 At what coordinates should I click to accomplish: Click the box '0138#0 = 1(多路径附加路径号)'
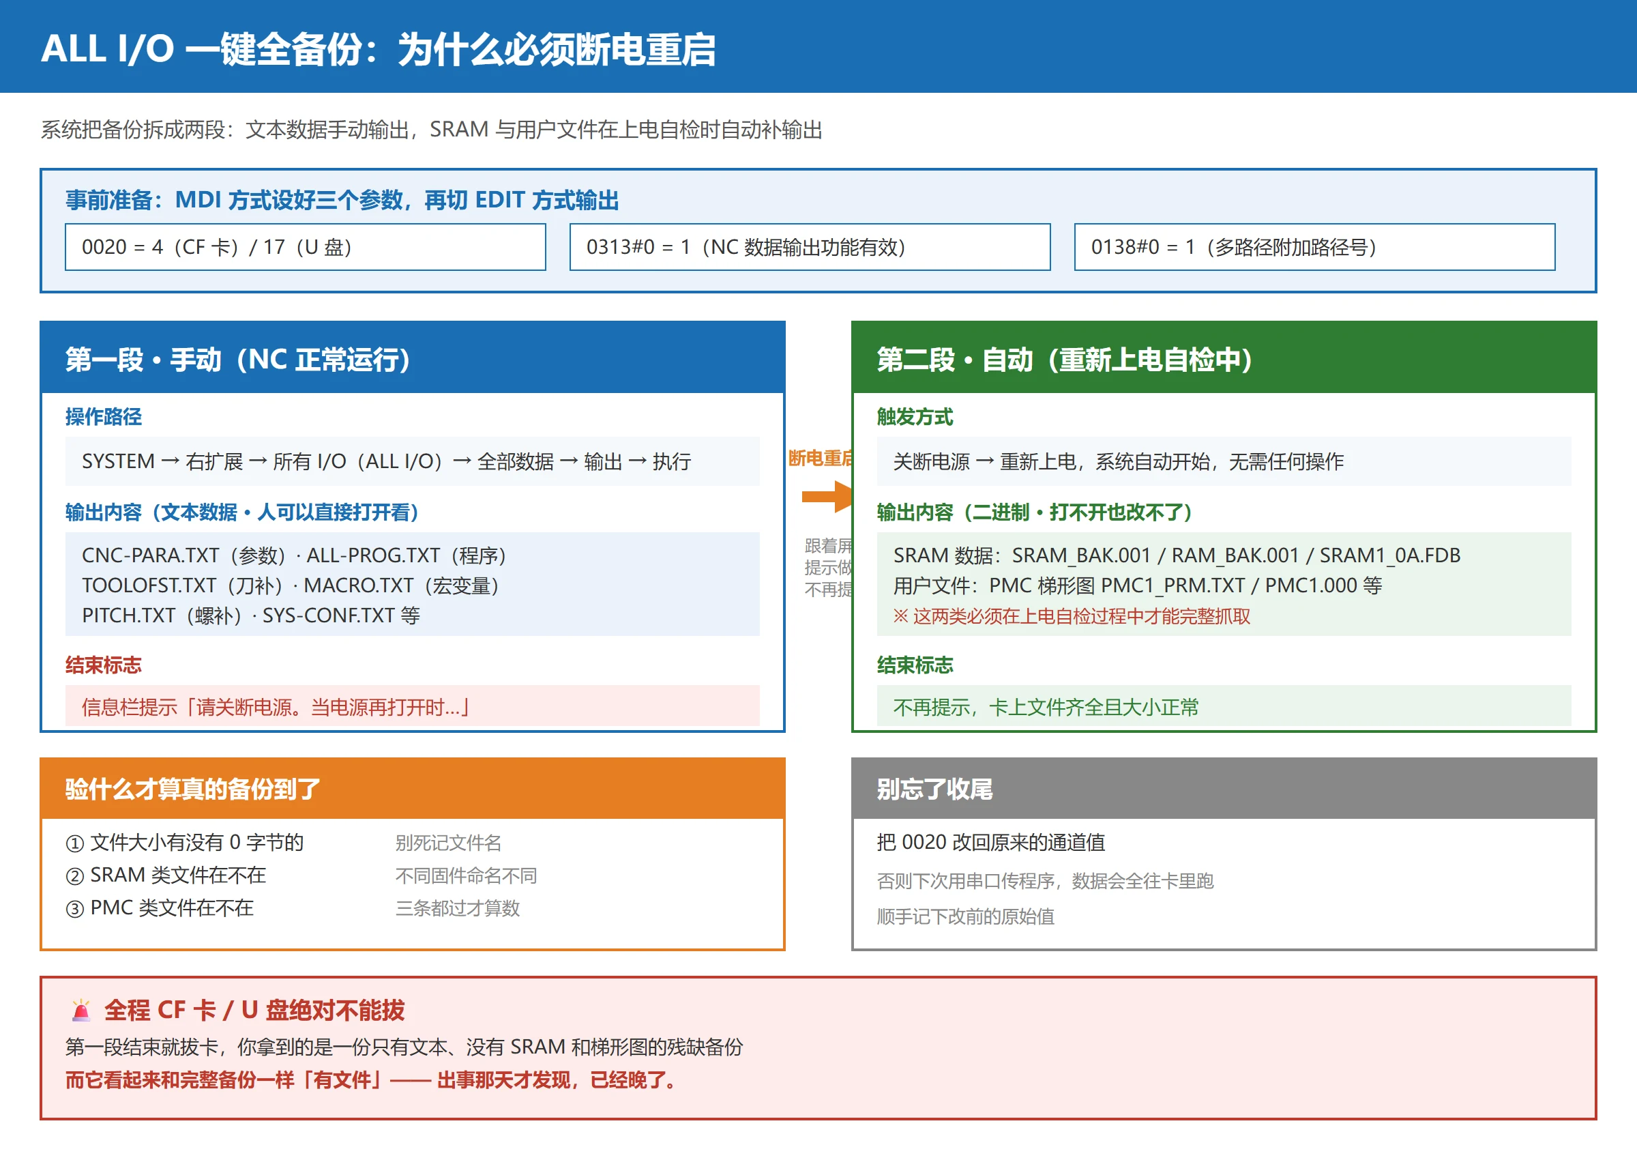pos(1314,247)
